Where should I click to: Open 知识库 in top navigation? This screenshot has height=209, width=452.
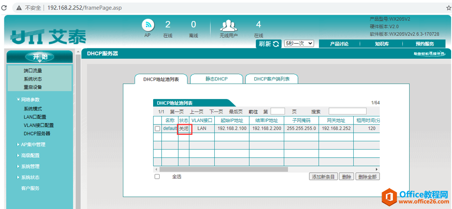[x=382, y=44]
